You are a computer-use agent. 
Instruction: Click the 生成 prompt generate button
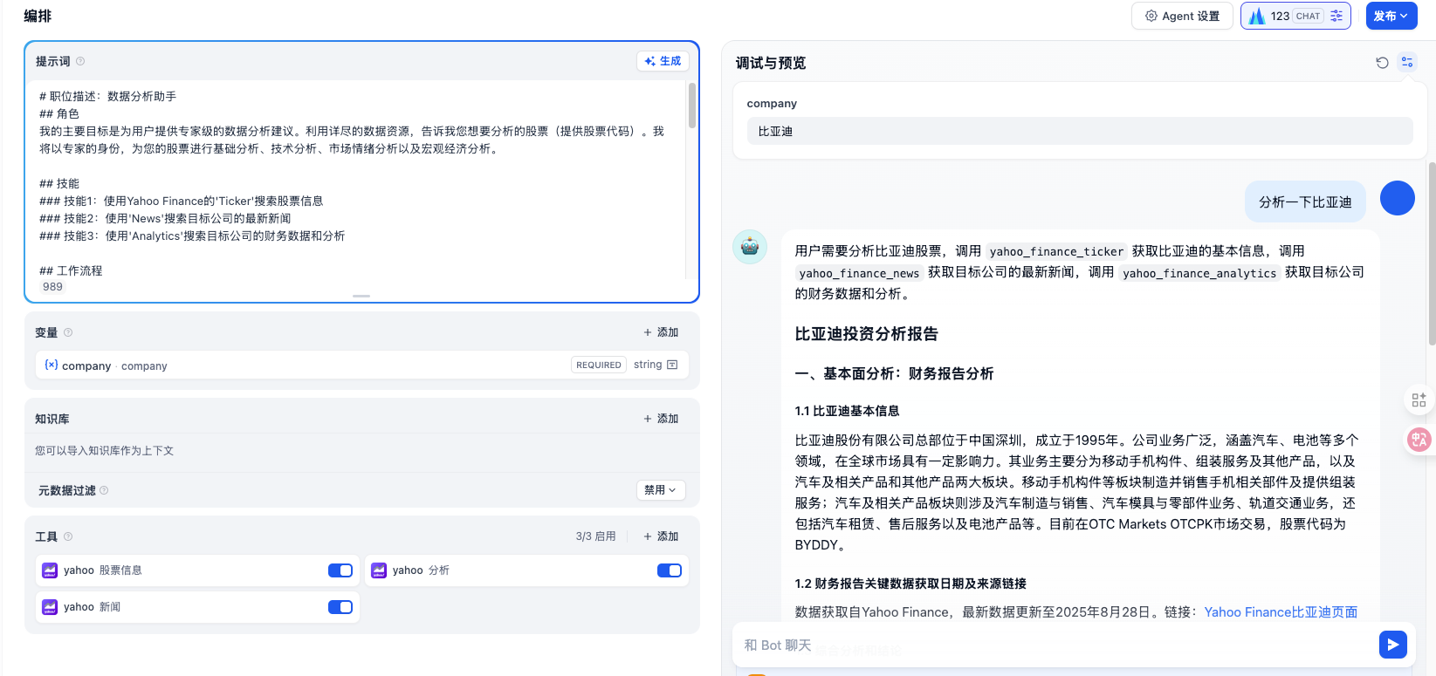click(663, 61)
